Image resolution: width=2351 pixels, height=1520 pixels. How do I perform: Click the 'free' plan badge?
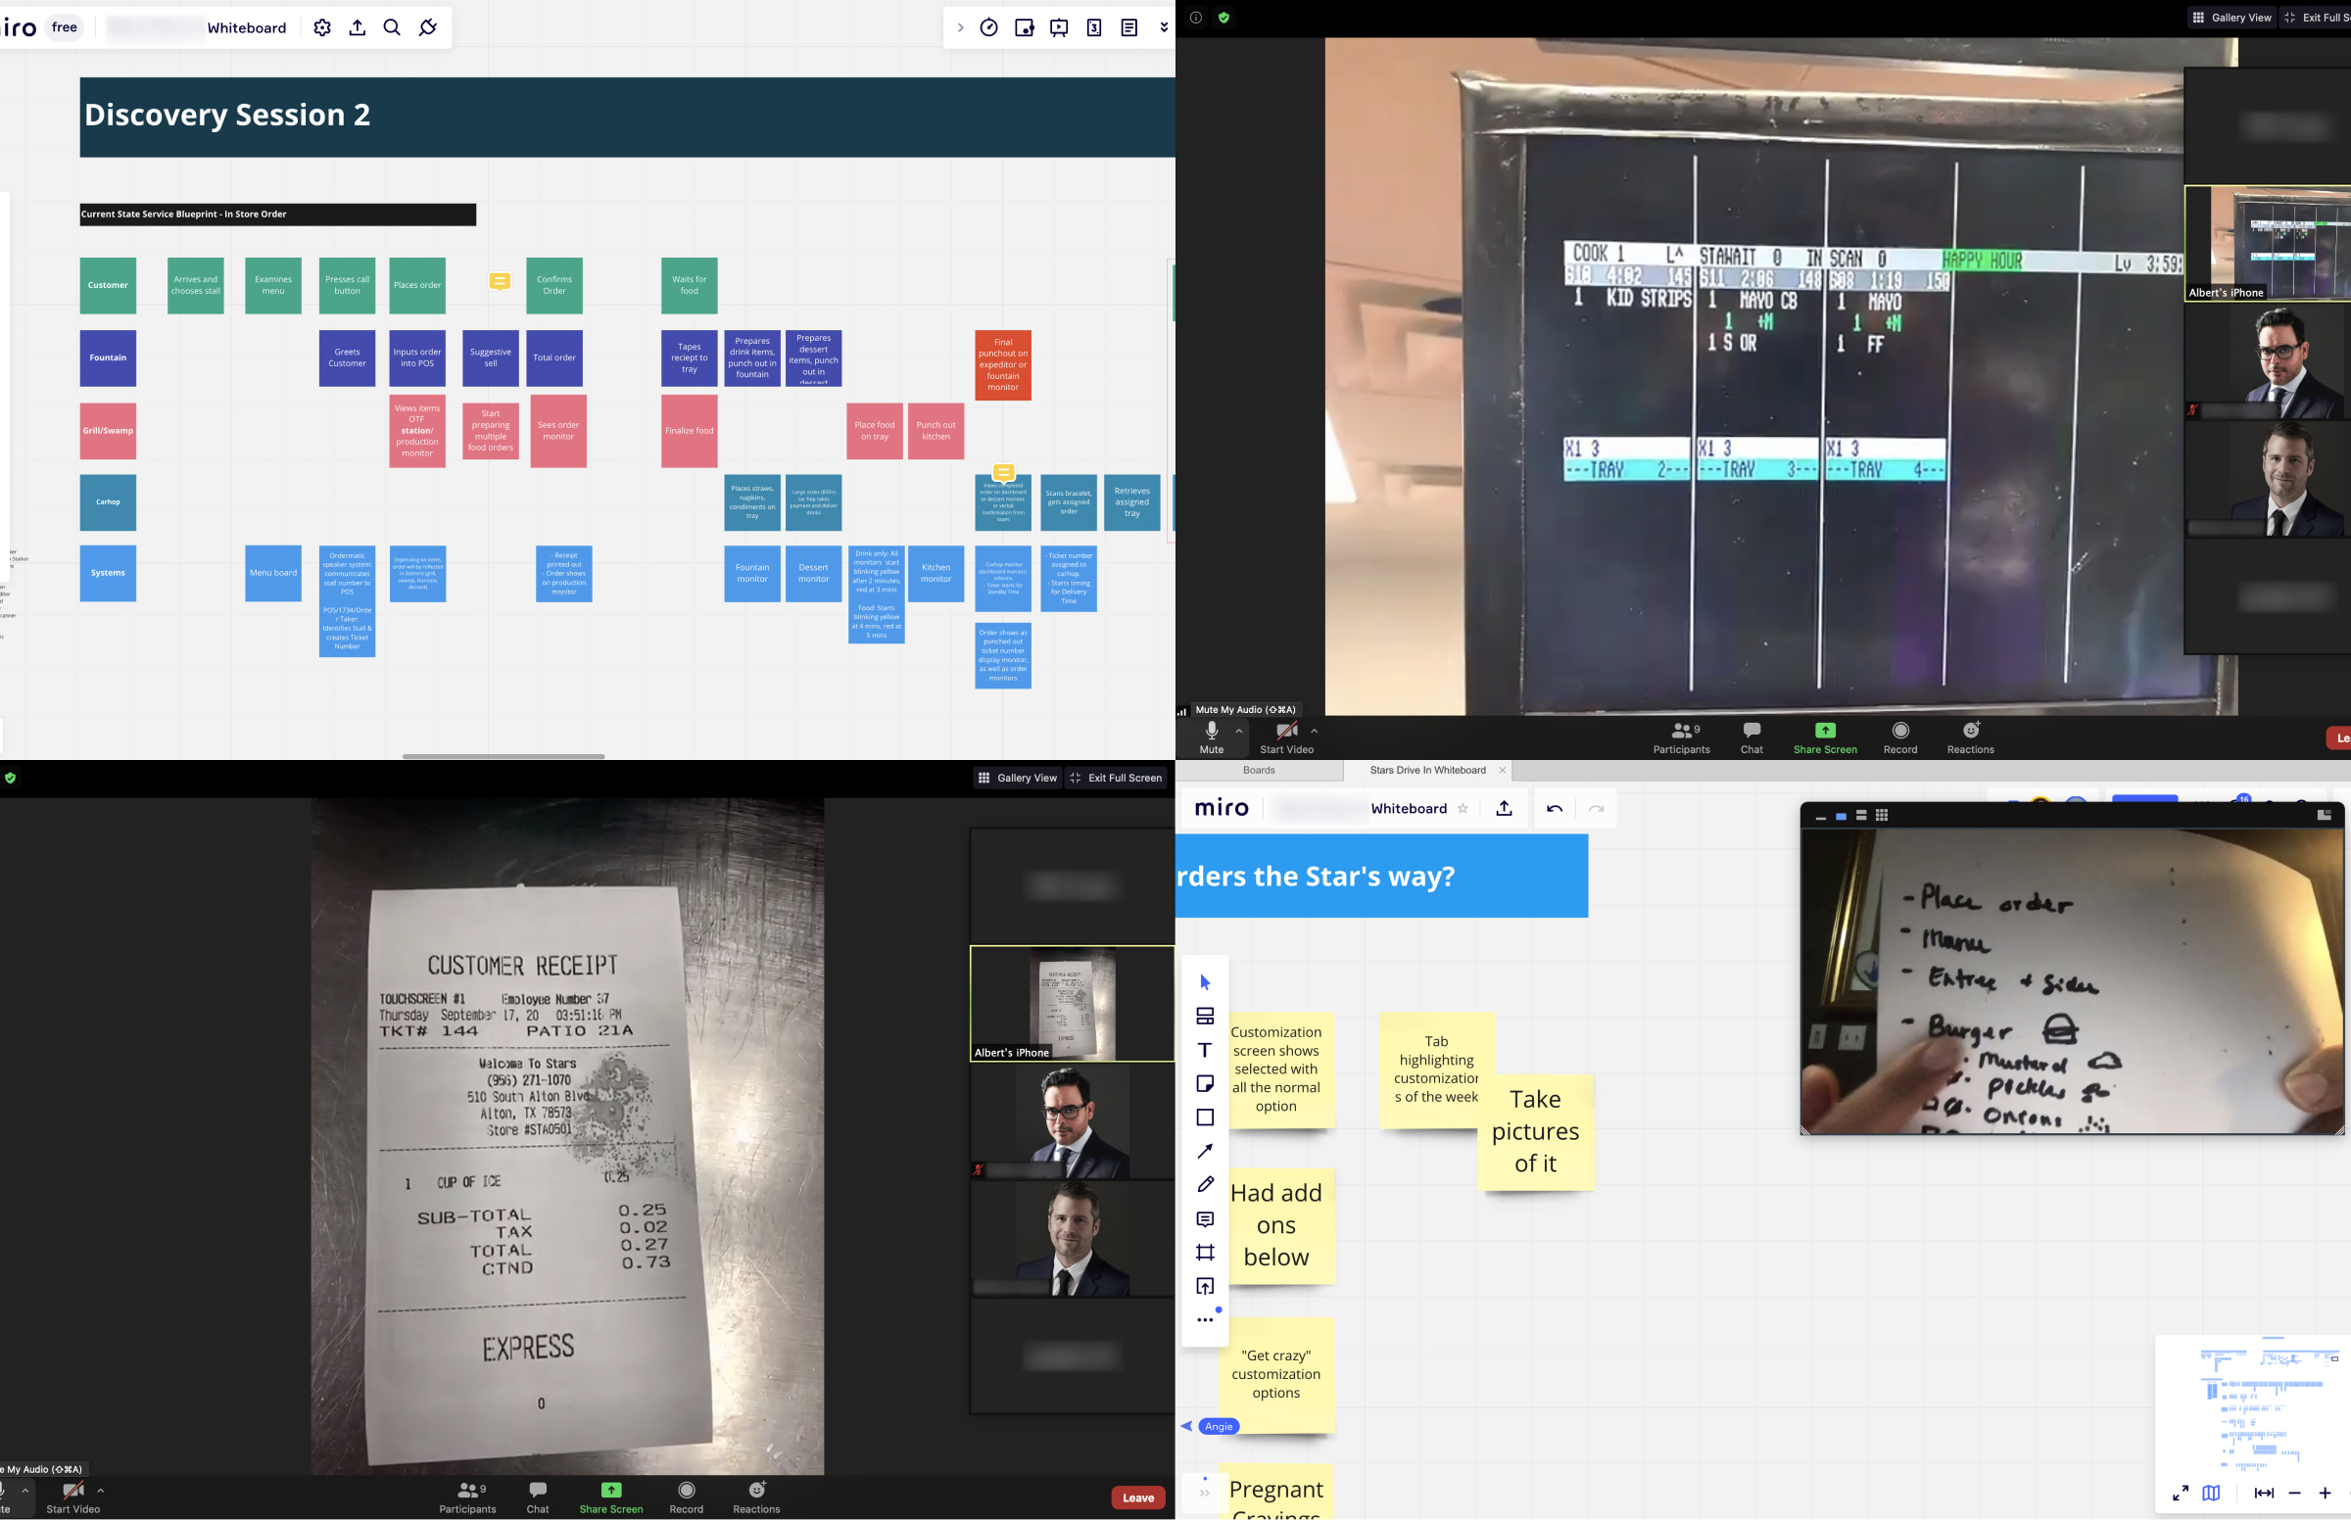64,27
